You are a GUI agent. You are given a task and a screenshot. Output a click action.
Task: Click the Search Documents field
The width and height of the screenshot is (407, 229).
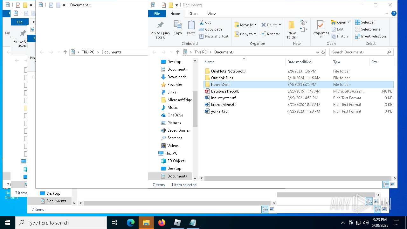[x=361, y=52]
